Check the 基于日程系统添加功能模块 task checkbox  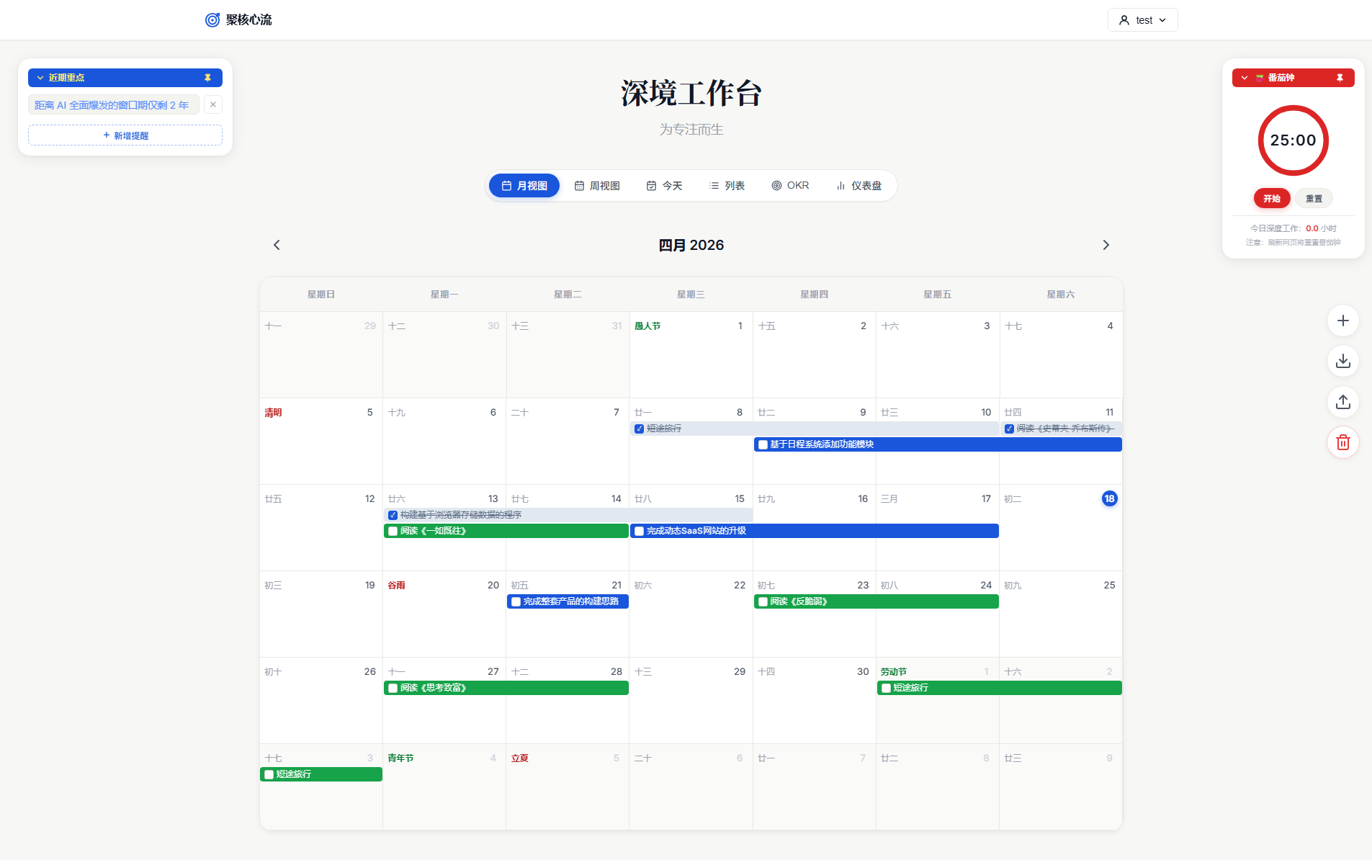tap(763, 444)
